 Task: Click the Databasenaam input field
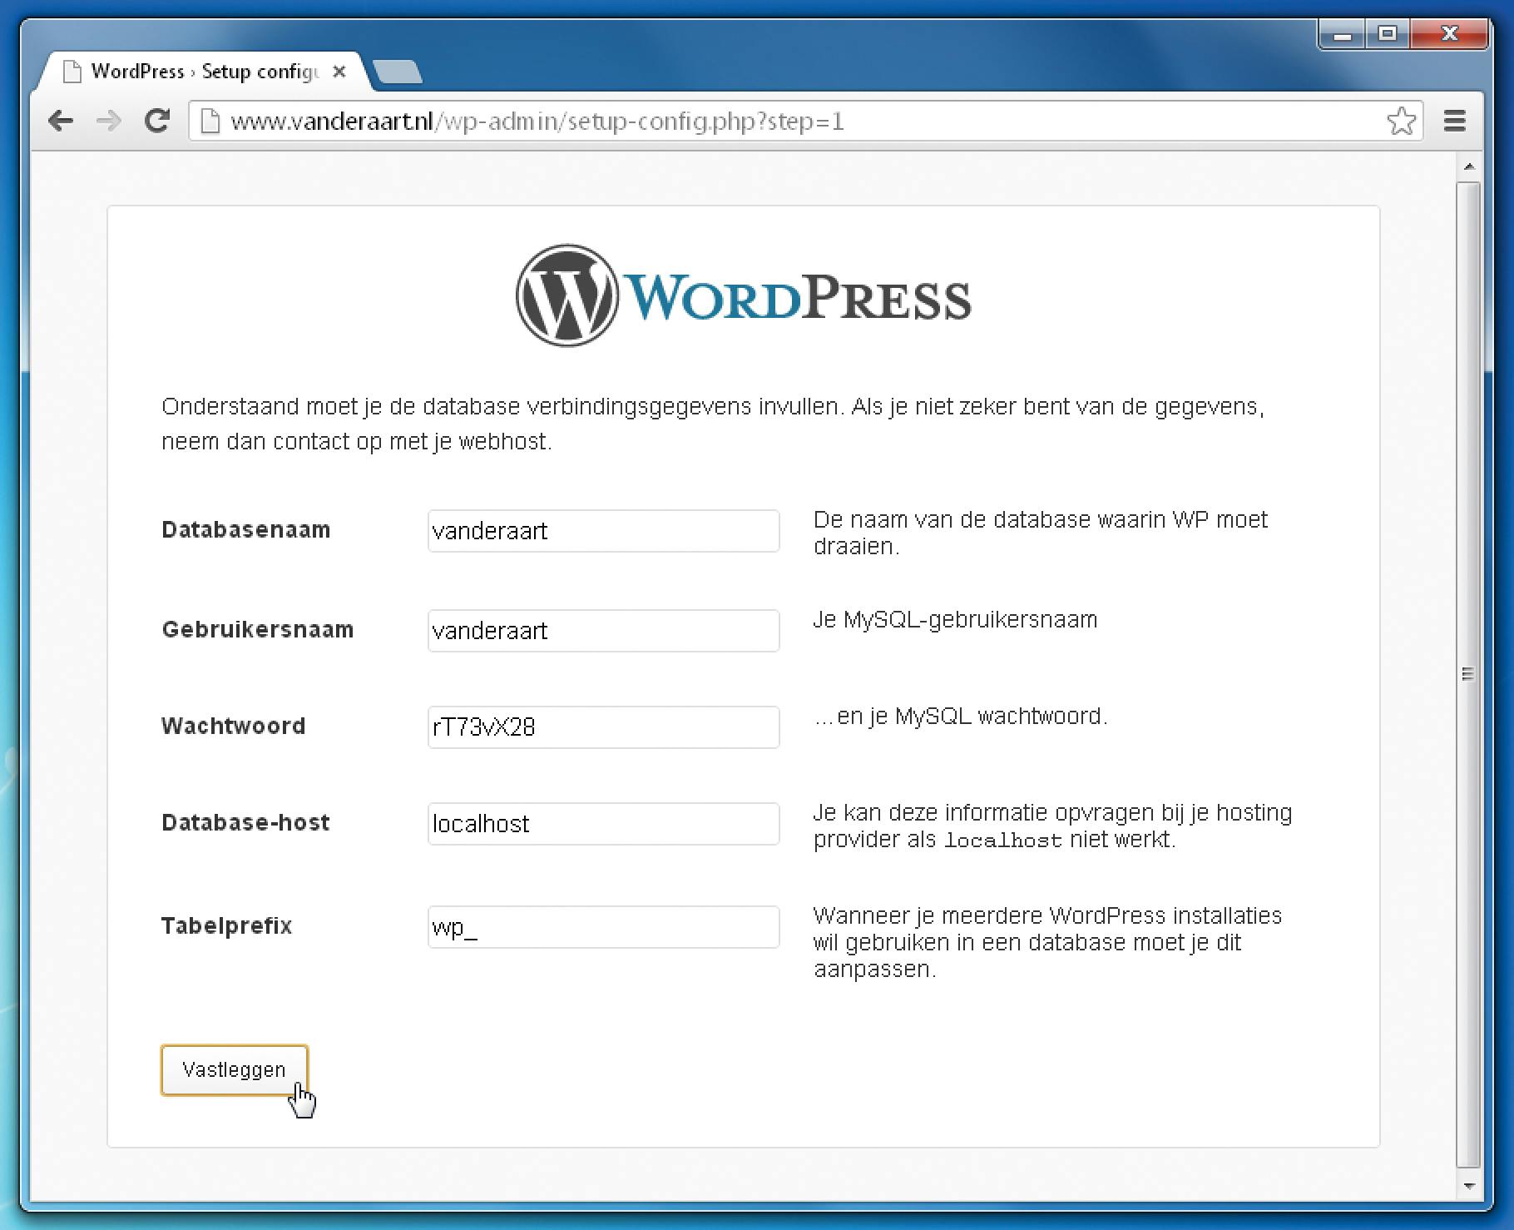(x=603, y=531)
